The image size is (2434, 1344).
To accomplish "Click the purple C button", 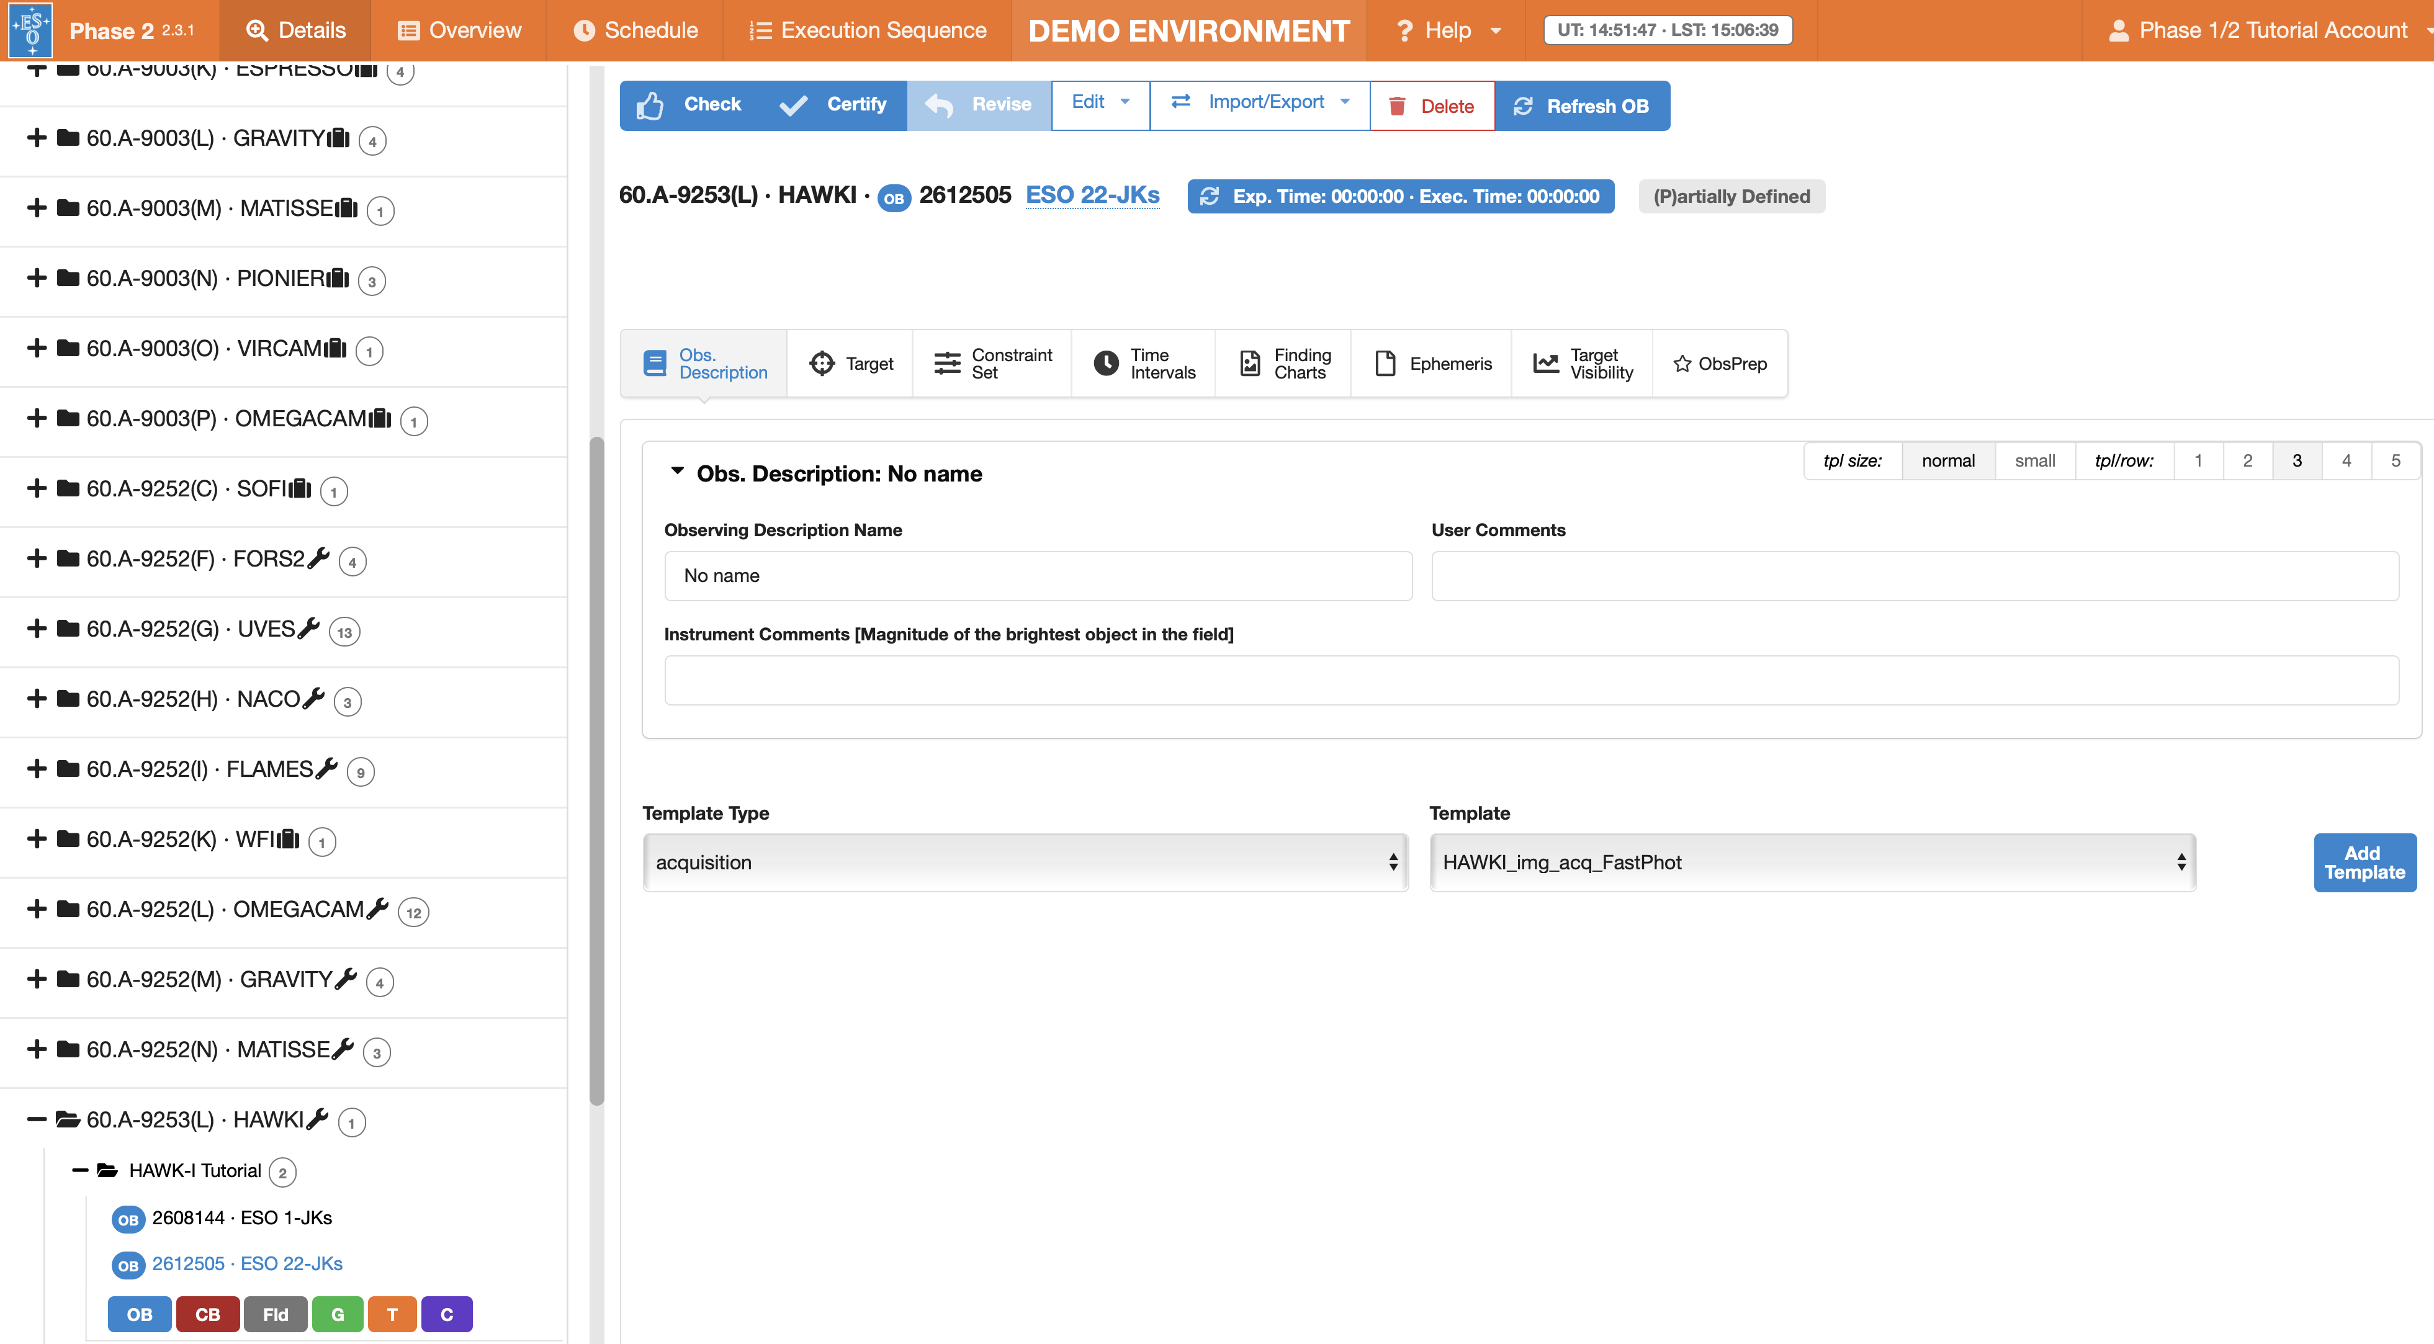I will pos(447,1314).
